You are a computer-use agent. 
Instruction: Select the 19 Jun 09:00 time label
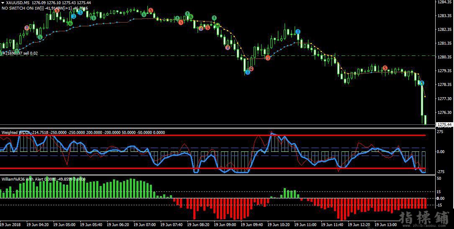224,224
